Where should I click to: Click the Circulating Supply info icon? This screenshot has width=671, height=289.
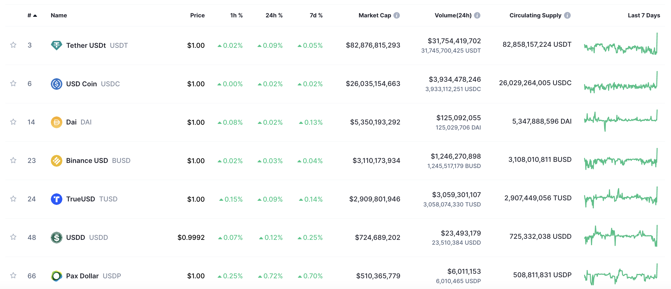click(567, 15)
